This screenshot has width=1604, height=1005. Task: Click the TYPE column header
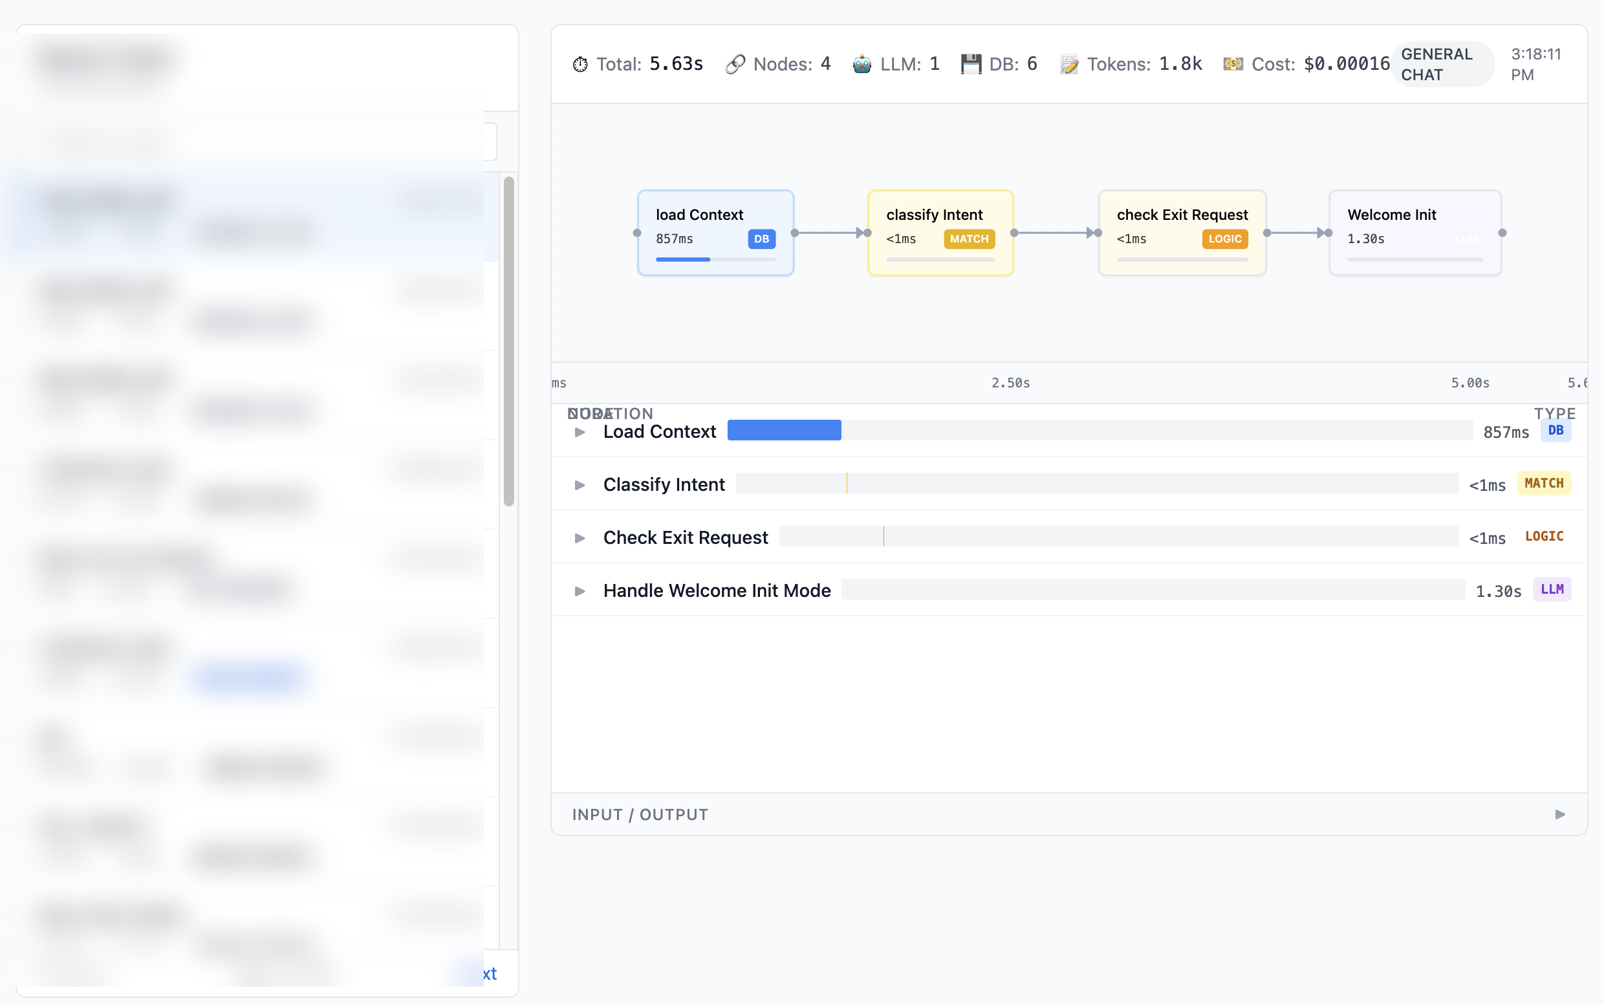1555,413
